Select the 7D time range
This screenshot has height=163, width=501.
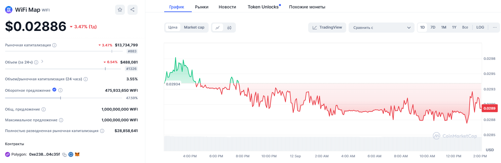(x=433, y=27)
